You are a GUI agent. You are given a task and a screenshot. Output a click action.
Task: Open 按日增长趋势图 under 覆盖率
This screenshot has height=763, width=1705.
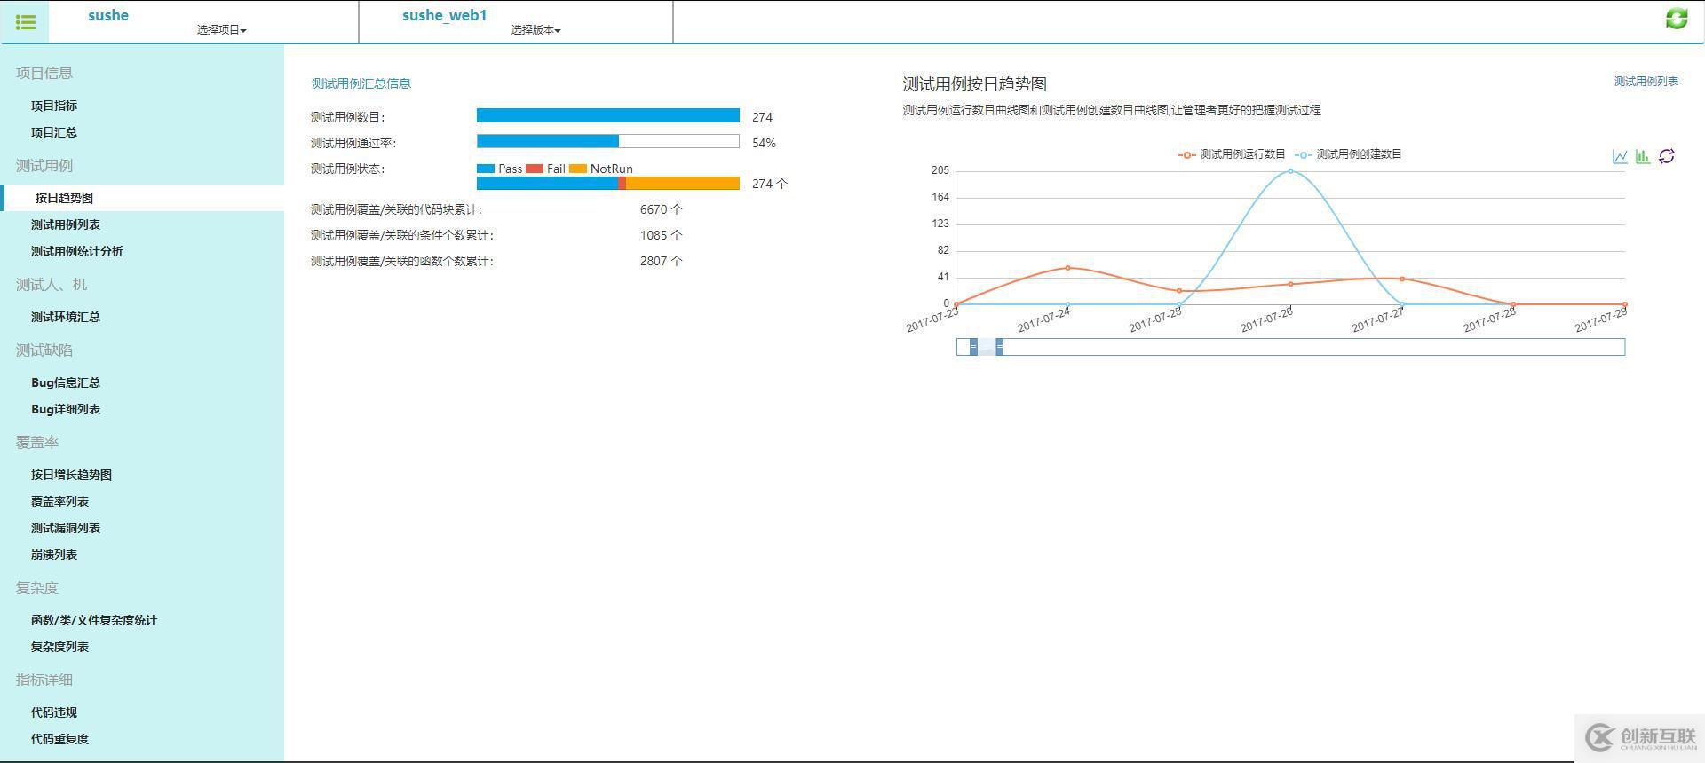[71, 475]
